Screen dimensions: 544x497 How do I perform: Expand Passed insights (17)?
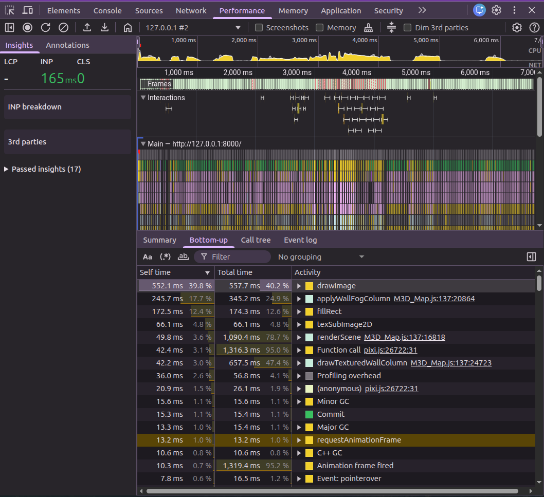(x=6, y=169)
